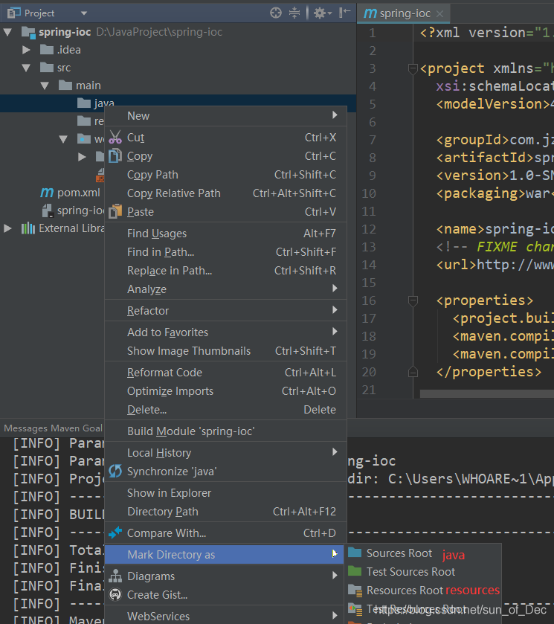Open the Refactor submenu
Viewport: 554px width, 624px height.
click(225, 310)
